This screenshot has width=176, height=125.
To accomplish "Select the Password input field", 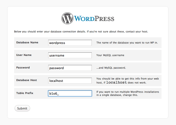I will (x=70, y=68).
